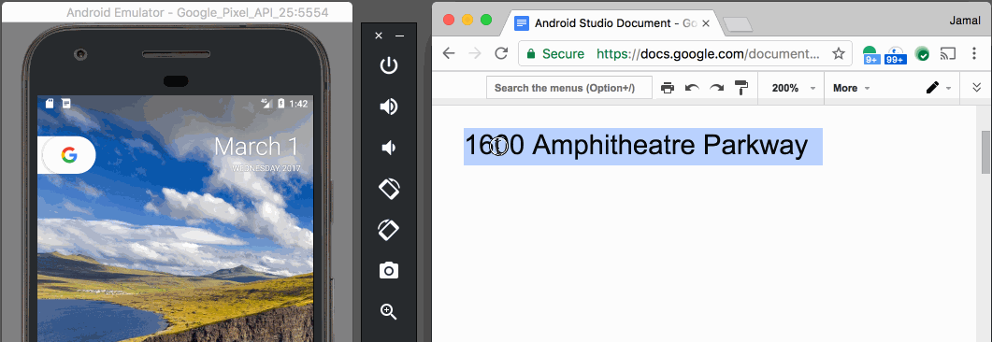Click the green checkmark extension icon
The width and height of the screenshot is (992, 342).
click(x=923, y=55)
